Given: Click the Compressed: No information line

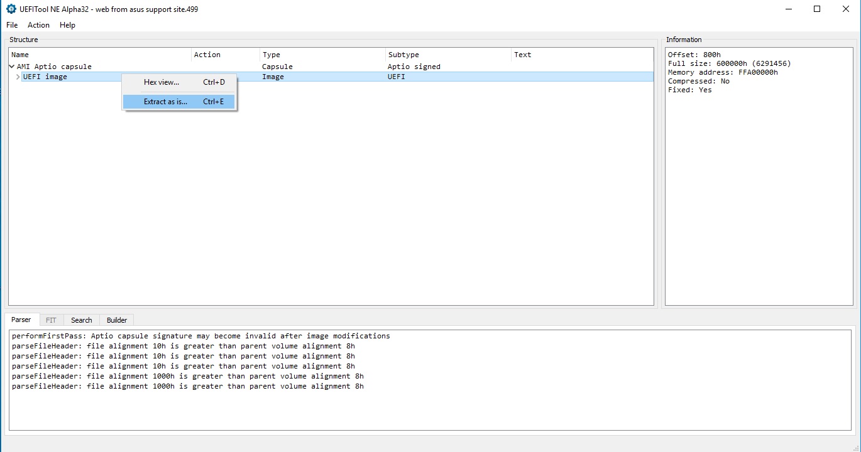Looking at the screenshot, I should 699,81.
